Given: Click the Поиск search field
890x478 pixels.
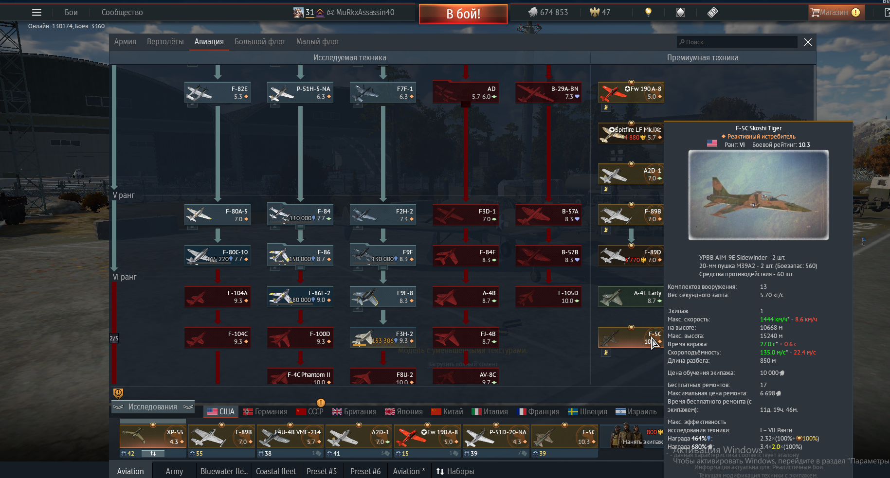Looking at the screenshot, I should 737,42.
